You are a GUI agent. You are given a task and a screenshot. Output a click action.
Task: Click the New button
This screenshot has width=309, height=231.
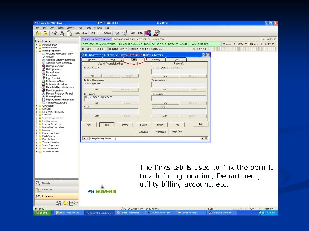[x=89, y=125]
